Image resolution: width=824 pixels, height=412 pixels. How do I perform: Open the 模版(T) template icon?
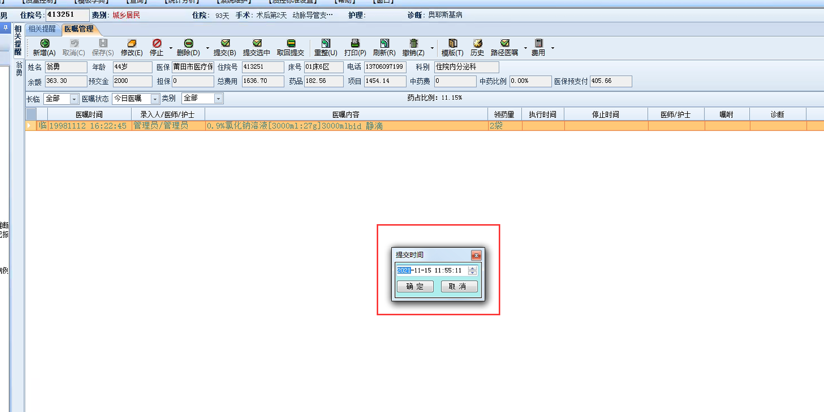point(452,43)
